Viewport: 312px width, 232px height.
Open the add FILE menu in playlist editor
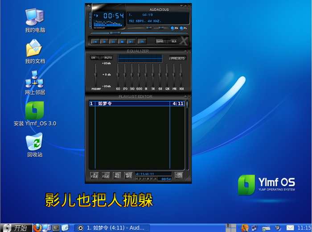(x=94, y=175)
